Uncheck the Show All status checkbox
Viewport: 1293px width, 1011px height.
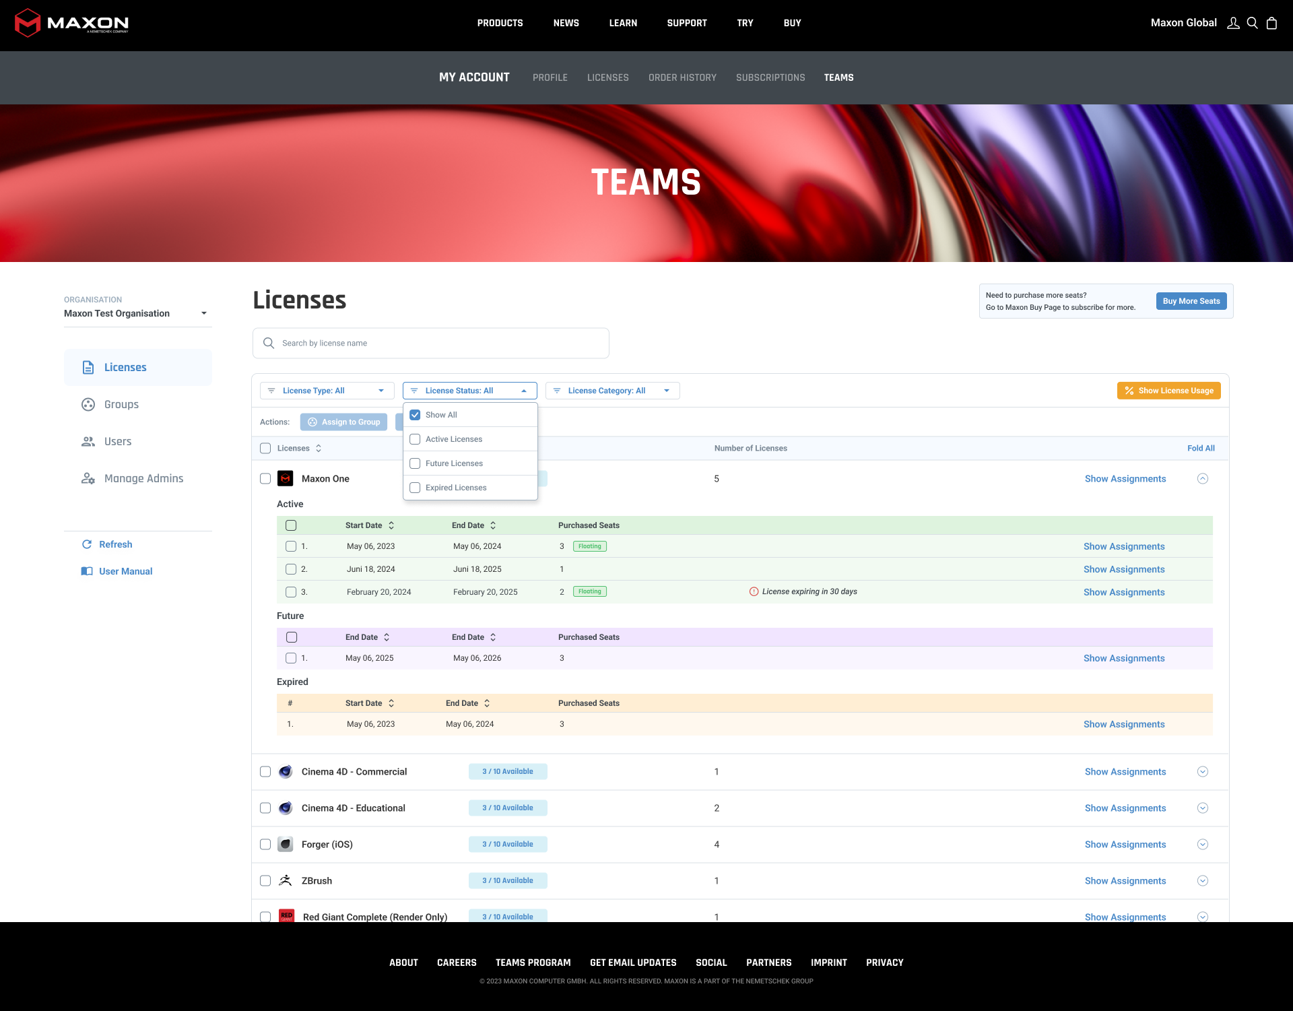click(x=415, y=415)
